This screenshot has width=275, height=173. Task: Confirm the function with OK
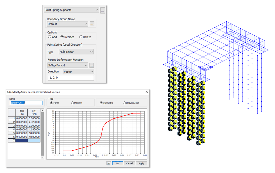(x=117, y=163)
